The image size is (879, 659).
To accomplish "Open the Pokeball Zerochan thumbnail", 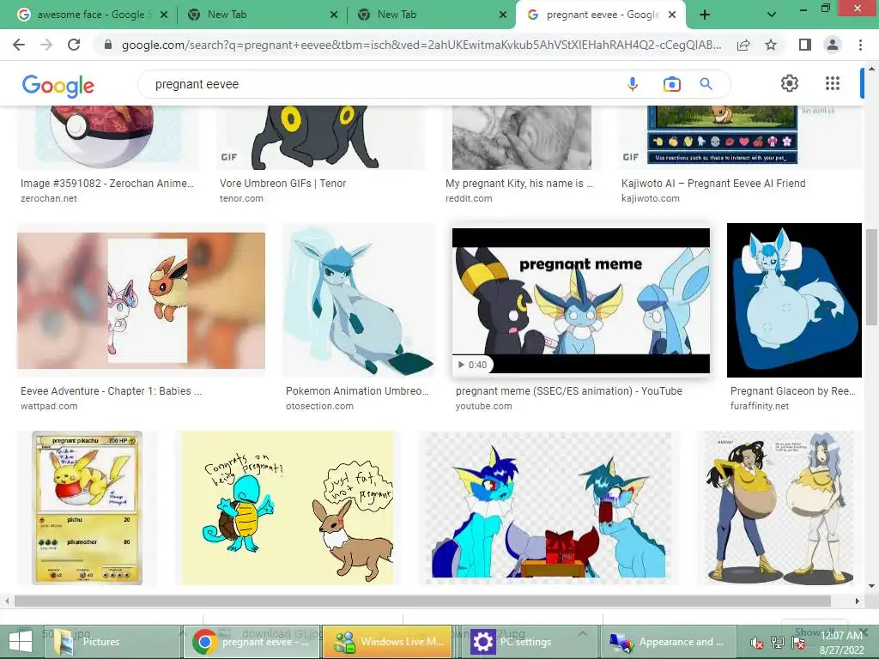I will [108, 137].
